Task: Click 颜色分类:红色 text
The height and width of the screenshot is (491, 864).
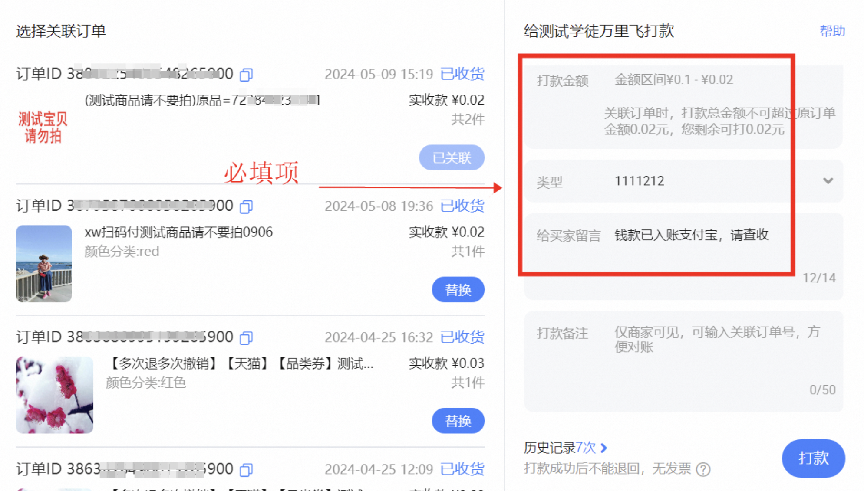Action: 146,383
